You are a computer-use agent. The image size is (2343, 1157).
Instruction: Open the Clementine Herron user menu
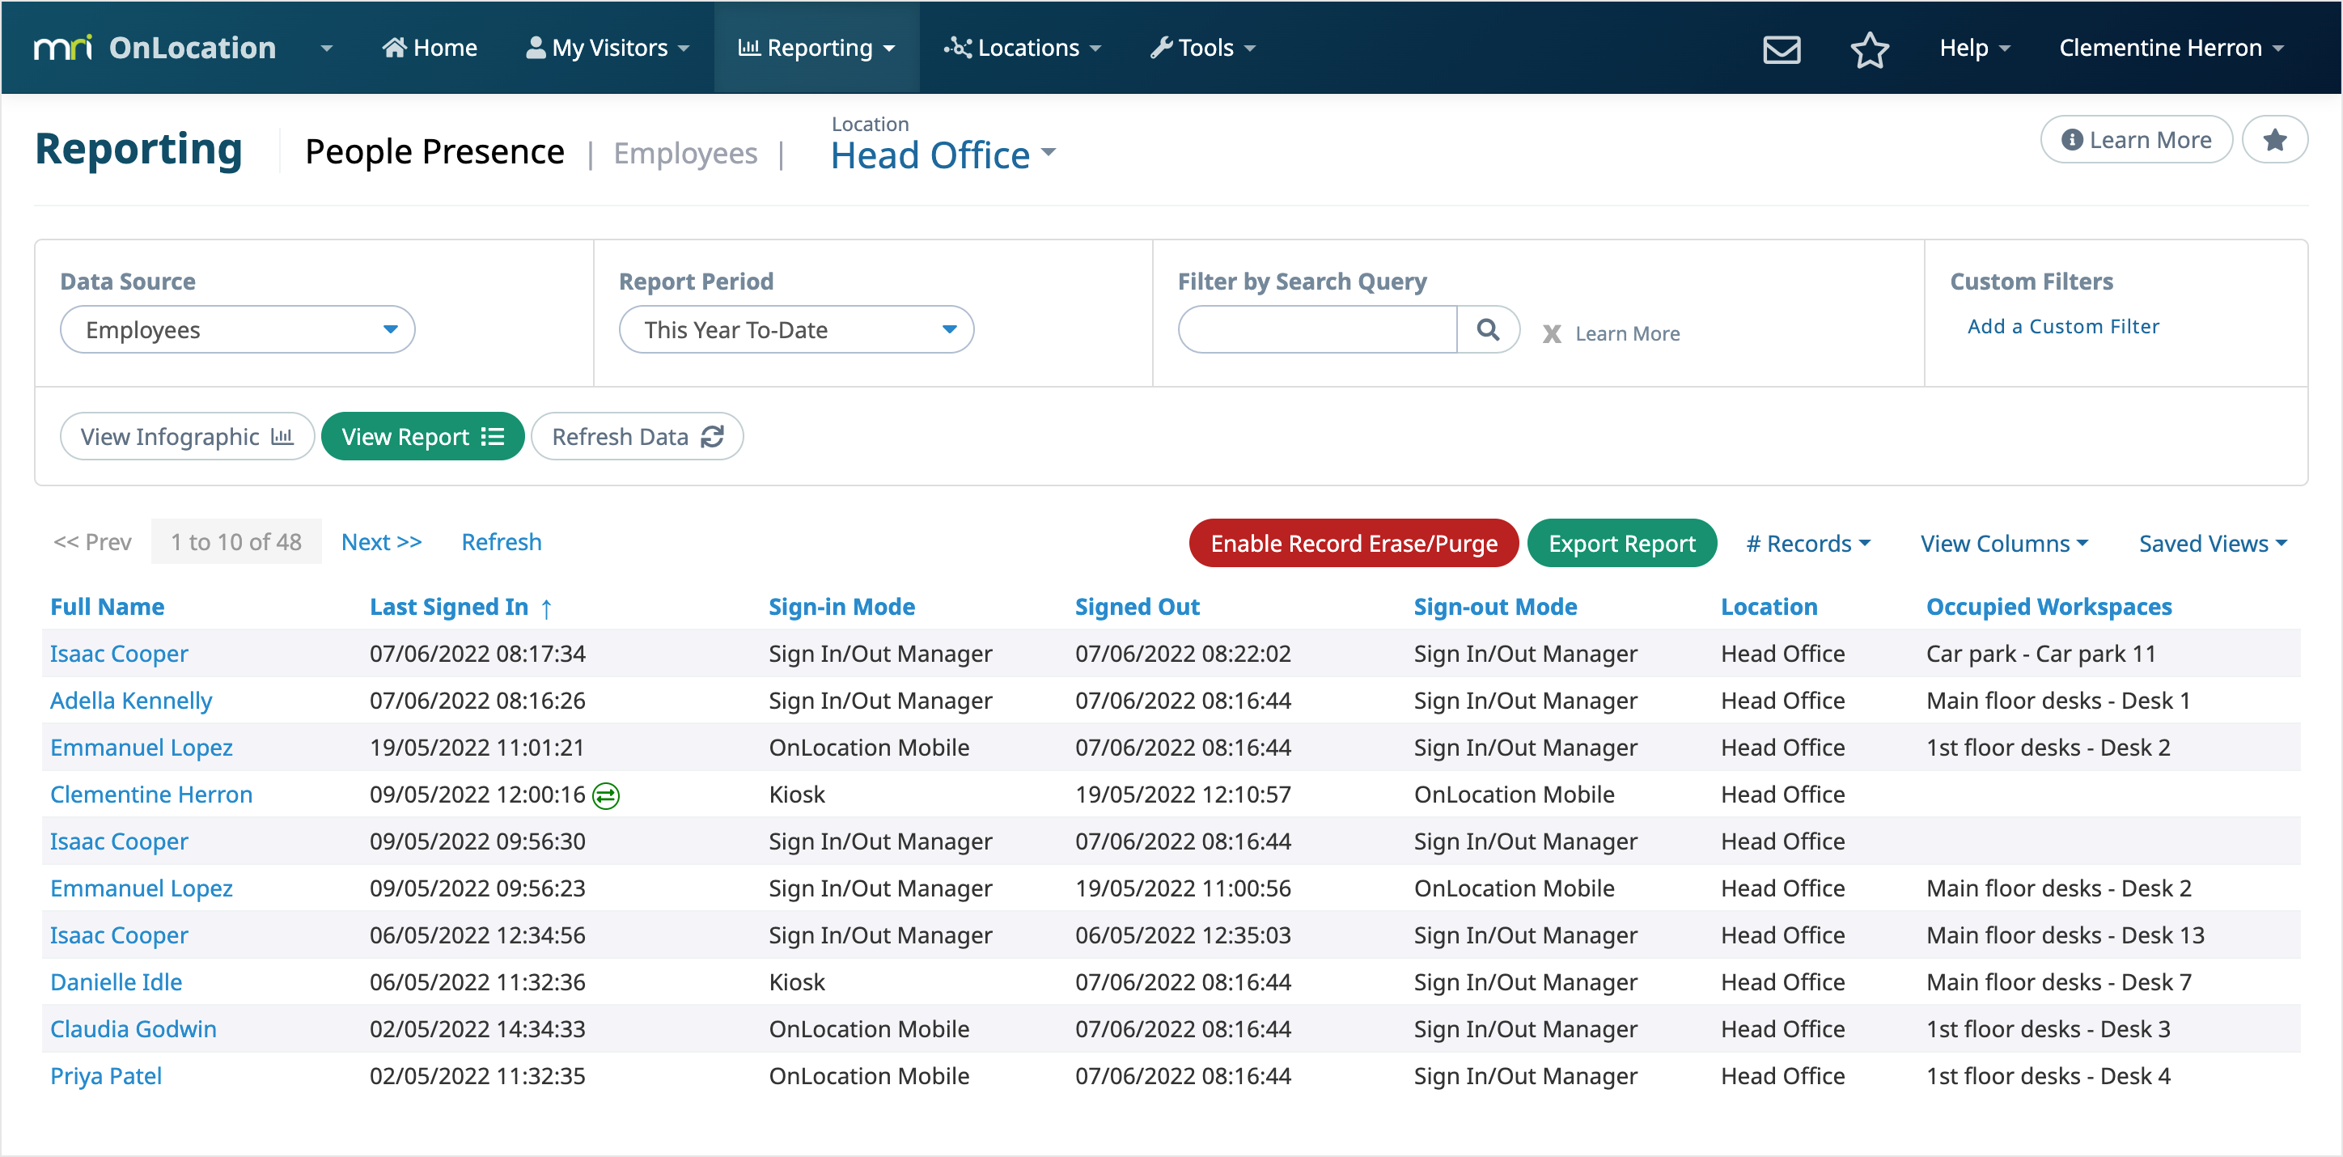point(2172,49)
